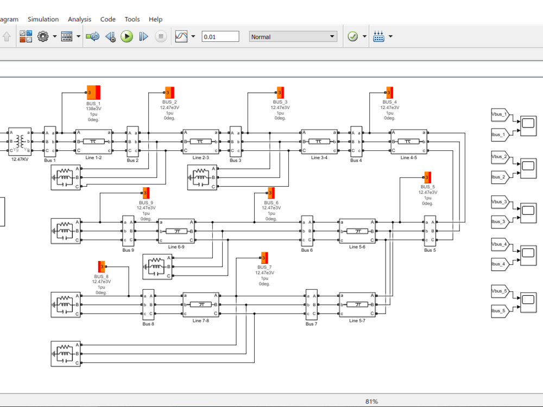Expand the configuration gear dropdown arrow

point(55,36)
